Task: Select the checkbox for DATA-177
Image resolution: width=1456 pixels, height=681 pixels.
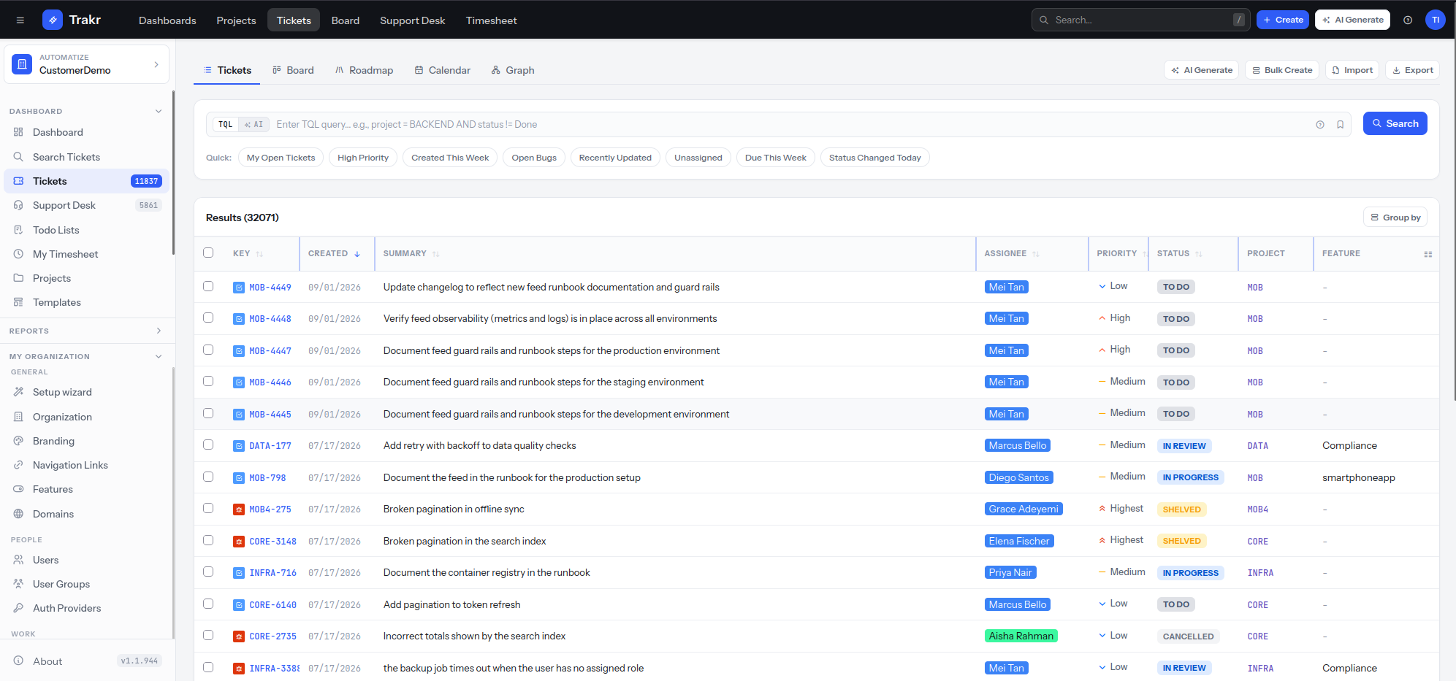Action: [x=208, y=445]
